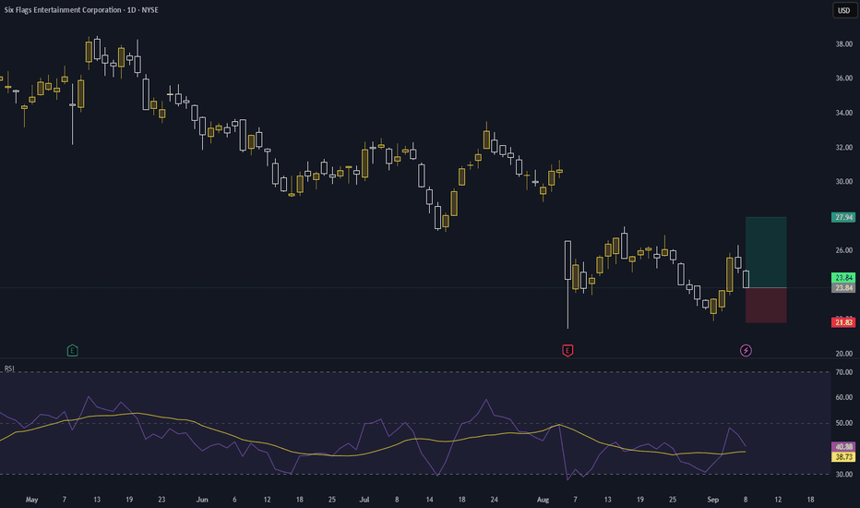Click the red 21.83 stop-loss price label
The height and width of the screenshot is (508, 860).
click(843, 322)
